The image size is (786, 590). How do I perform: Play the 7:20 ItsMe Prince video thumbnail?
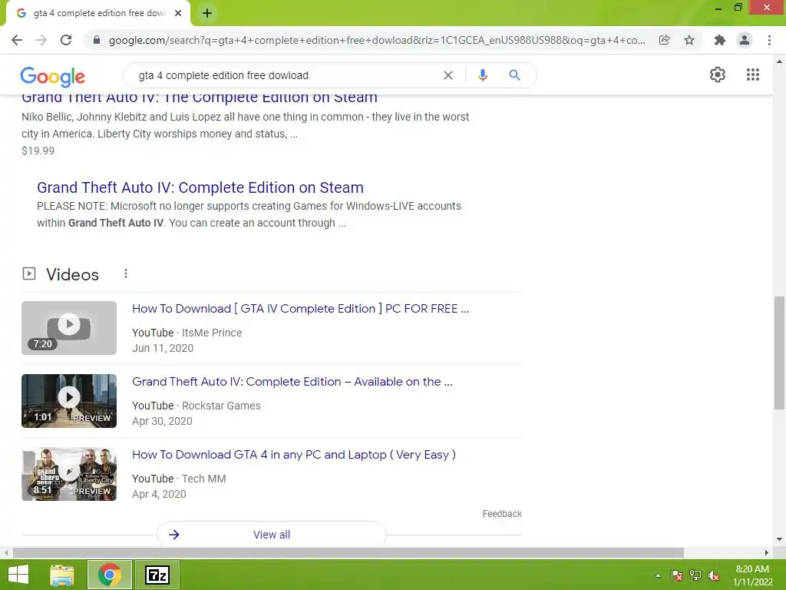(x=69, y=327)
